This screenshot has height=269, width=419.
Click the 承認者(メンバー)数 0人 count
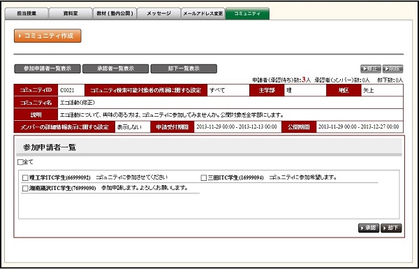(342, 80)
